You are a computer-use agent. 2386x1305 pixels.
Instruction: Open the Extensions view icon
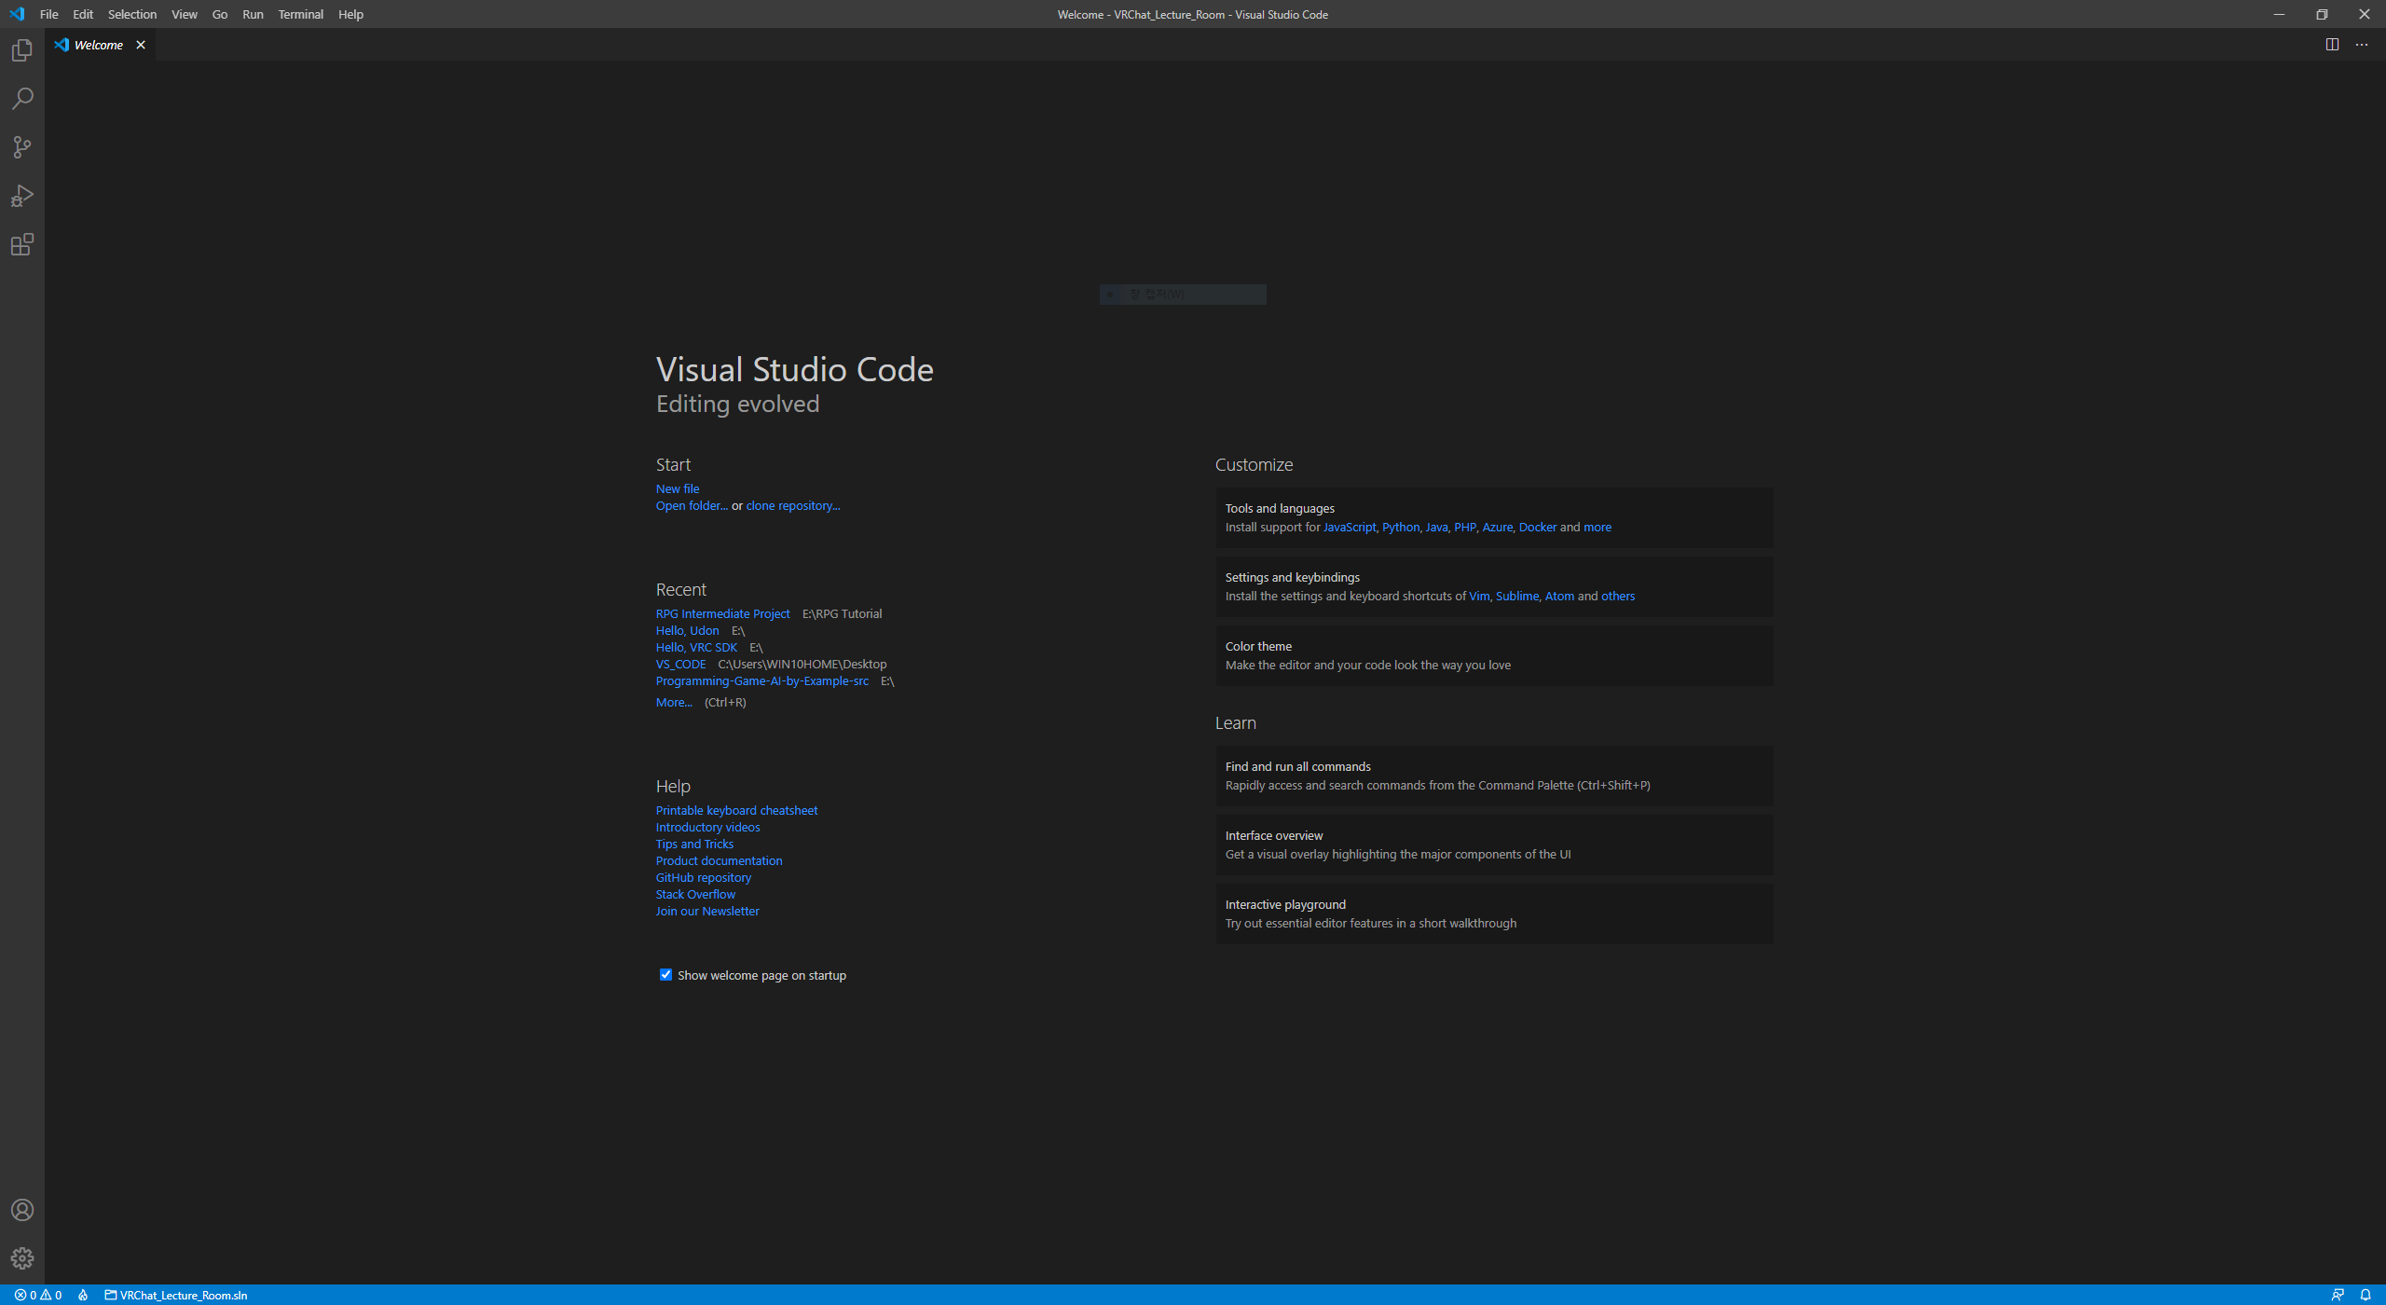coord(22,245)
